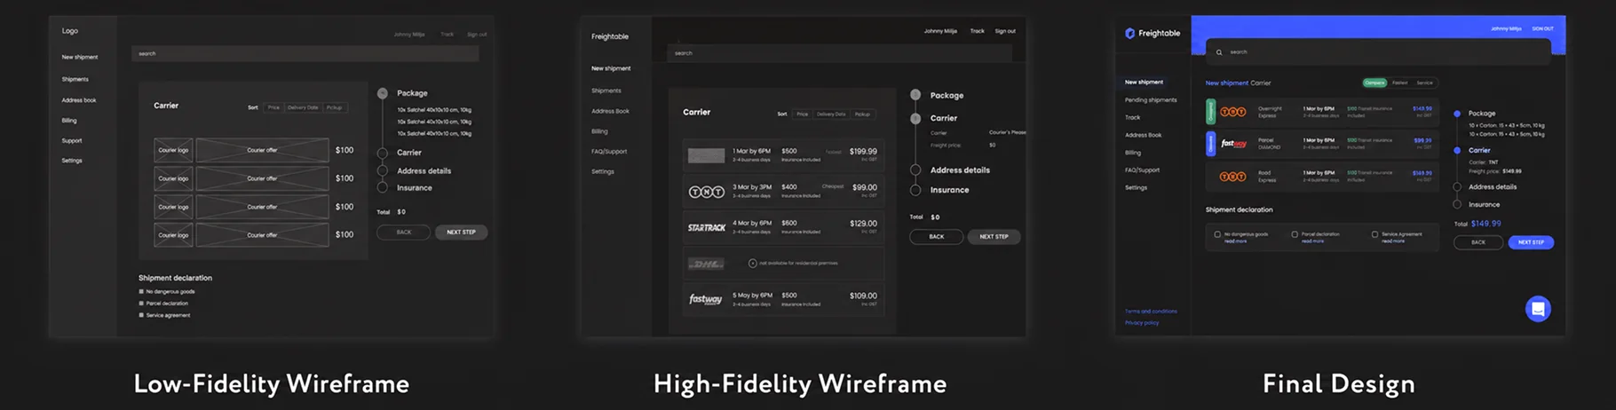
Task: Click Sign out in High-Fidelity header
Action: pyautogui.click(x=1005, y=31)
